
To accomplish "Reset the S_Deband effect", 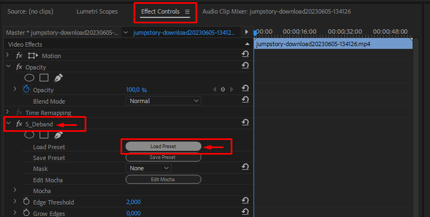I will (245, 123).
